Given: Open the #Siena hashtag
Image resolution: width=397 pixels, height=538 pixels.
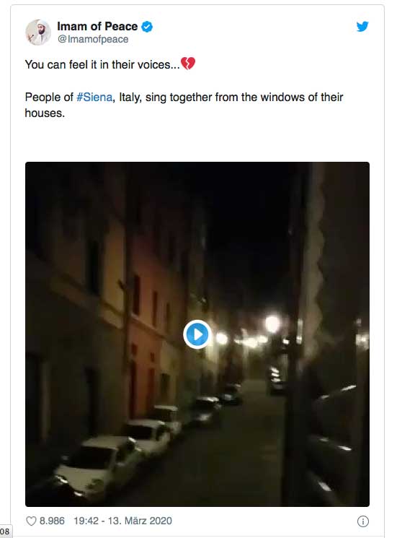Looking at the screenshot, I should click(x=94, y=97).
